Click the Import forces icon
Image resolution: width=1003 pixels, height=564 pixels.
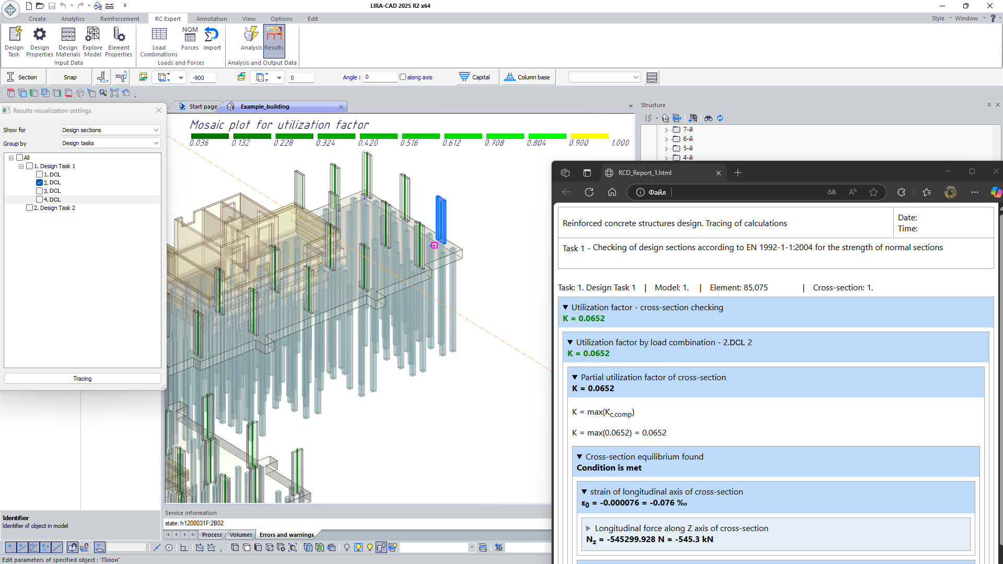(x=212, y=34)
